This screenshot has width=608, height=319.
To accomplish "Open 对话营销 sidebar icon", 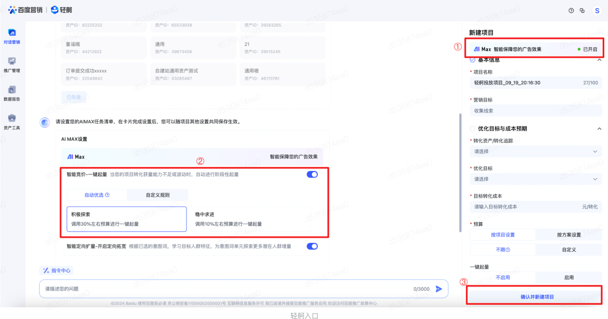I will [x=12, y=33].
